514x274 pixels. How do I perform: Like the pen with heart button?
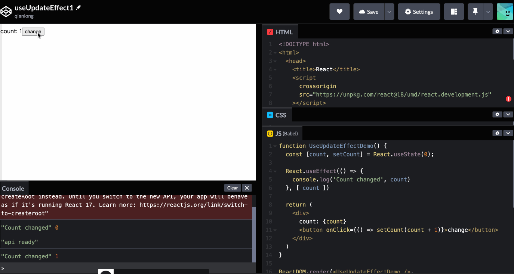339,12
